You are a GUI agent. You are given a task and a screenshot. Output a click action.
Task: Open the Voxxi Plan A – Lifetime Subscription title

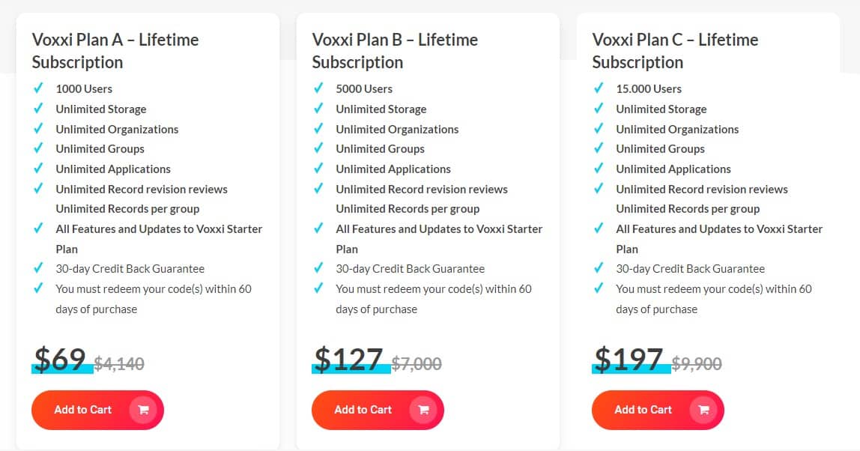114,50
